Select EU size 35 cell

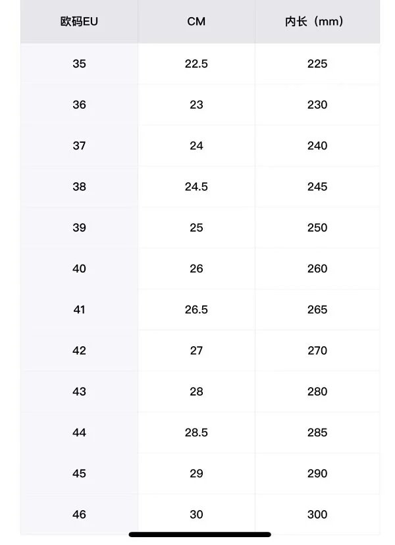[x=79, y=64]
